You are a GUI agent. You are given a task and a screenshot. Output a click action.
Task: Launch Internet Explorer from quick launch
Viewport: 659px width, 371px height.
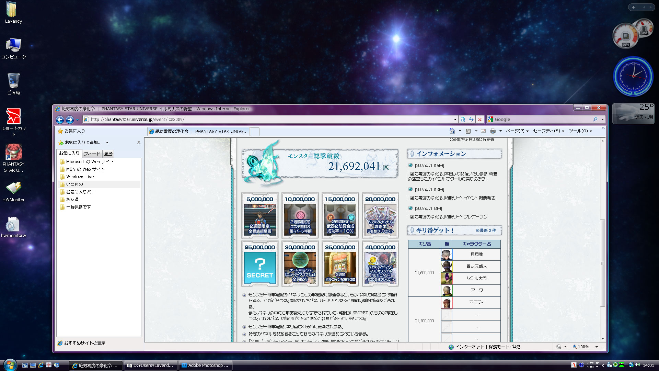click(41, 365)
